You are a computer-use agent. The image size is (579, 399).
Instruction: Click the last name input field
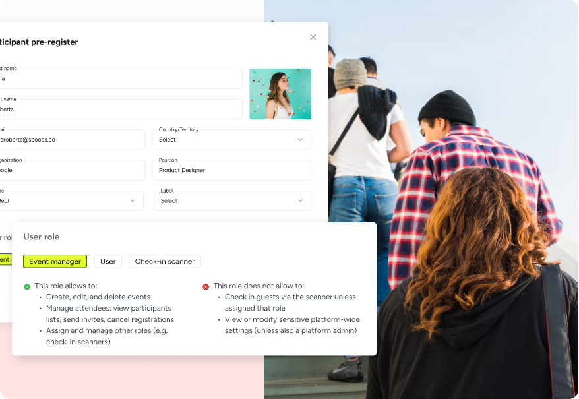[121, 109]
